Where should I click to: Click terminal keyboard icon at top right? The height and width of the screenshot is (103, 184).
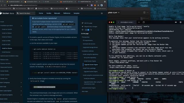tap(176, 22)
